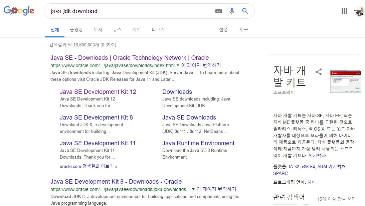Click the Google logo
365x206 pixels.
[x=19, y=11]
